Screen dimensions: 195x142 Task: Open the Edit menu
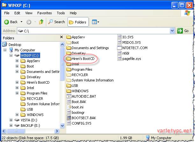coord(17,13)
